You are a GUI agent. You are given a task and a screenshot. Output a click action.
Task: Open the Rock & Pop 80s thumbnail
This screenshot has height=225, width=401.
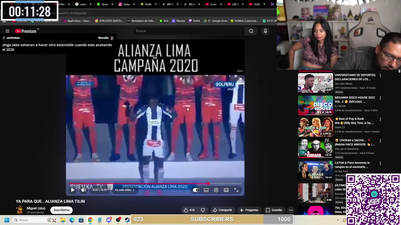pos(315,127)
